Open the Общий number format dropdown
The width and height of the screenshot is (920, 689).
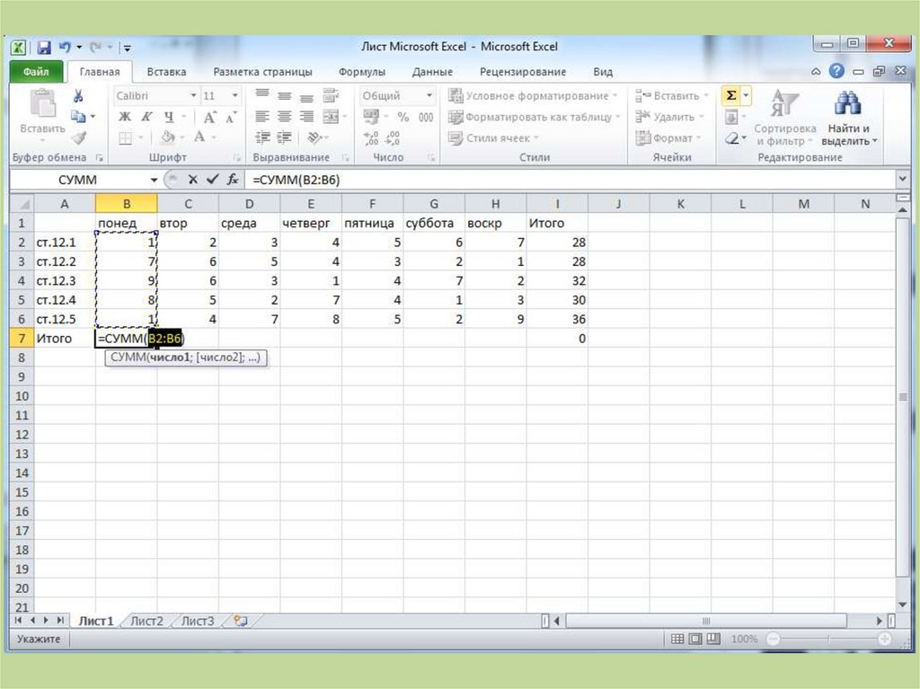(x=429, y=95)
